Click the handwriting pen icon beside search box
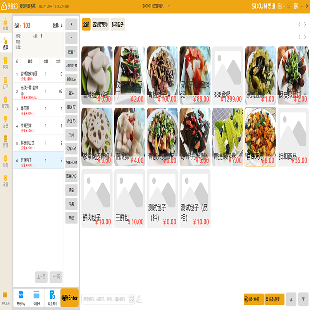Screen dimensions: 310x310 (139, 299)
